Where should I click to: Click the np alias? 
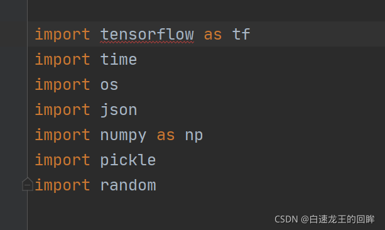click(x=194, y=135)
